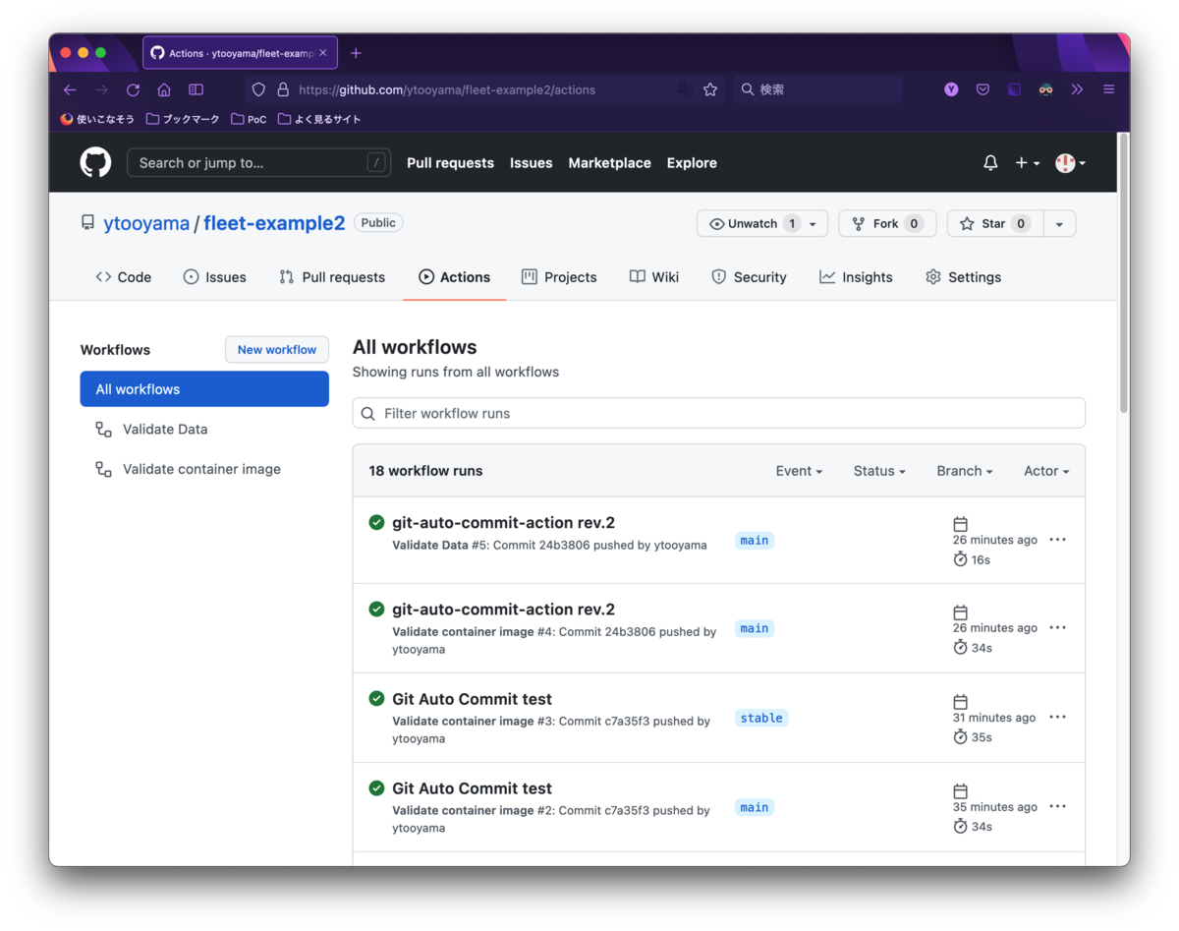Open the PoC bookmarks folder
The height and width of the screenshot is (931, 1179).
pos(249,119)
